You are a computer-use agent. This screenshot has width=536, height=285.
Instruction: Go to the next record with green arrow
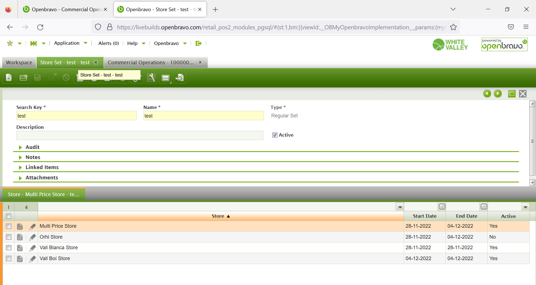(x=497, y=94)
